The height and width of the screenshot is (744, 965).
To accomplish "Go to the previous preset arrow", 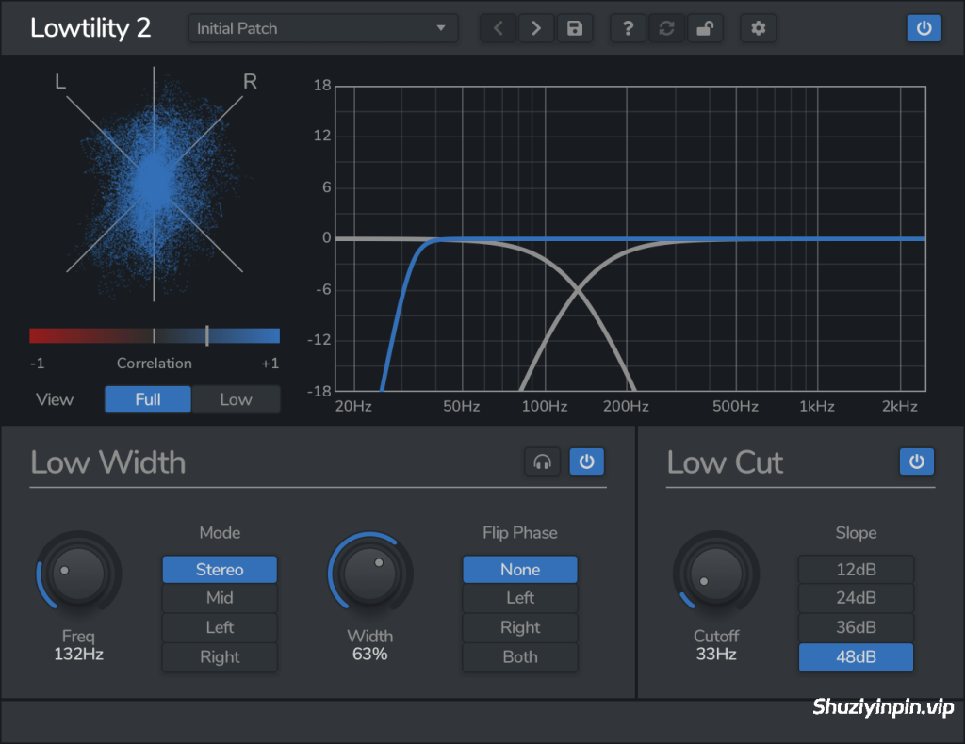I will pyautogui.click(x=499, y=28).
